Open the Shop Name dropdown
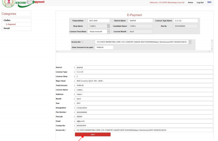Image resolution: width=218 pixels, height=141 pixels. (99, 26)
